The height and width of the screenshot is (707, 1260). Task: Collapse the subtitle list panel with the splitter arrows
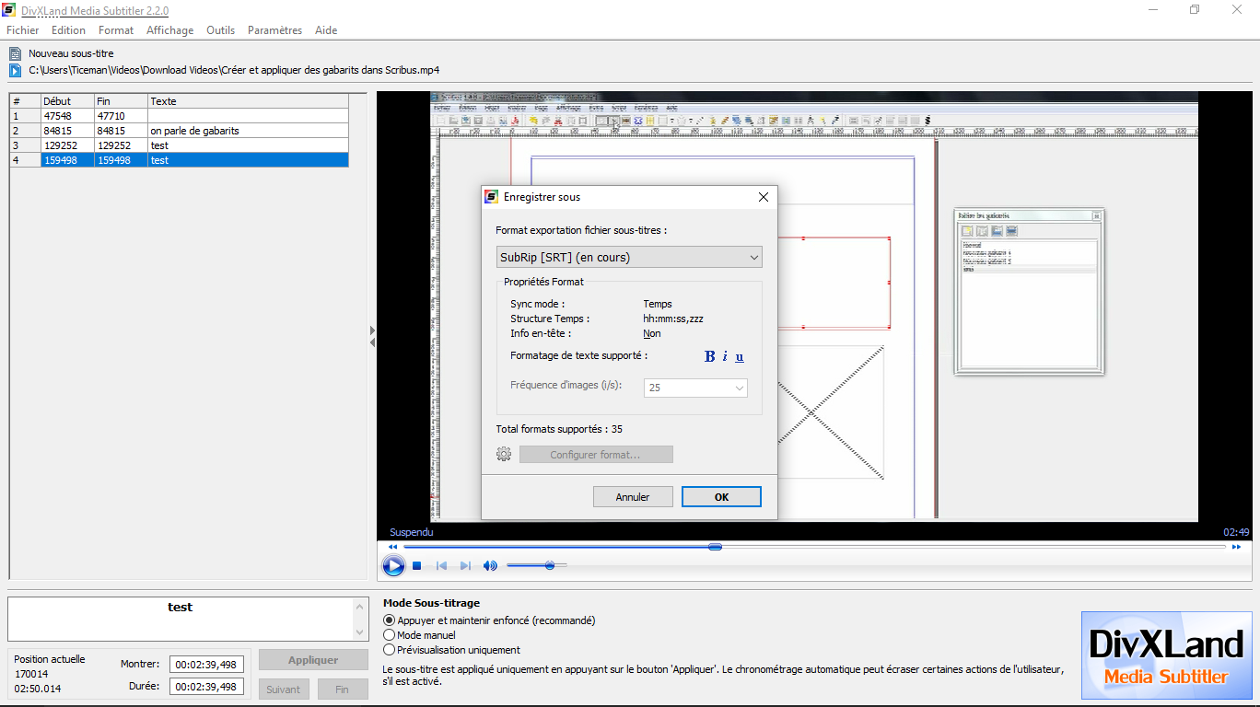[x=372, y=336]
